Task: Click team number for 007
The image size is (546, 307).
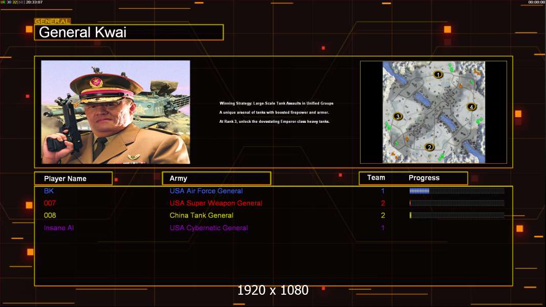Action: tap(383, 203)
